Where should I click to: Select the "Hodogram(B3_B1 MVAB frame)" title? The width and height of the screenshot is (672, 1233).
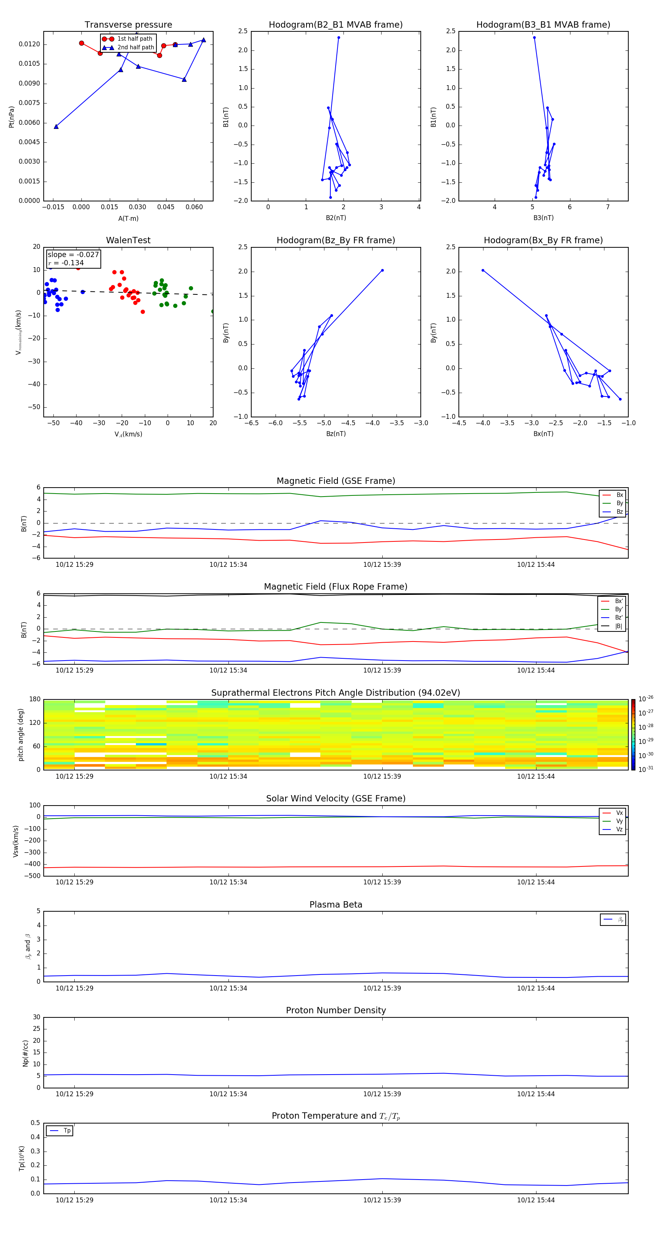tap(543, 25)
